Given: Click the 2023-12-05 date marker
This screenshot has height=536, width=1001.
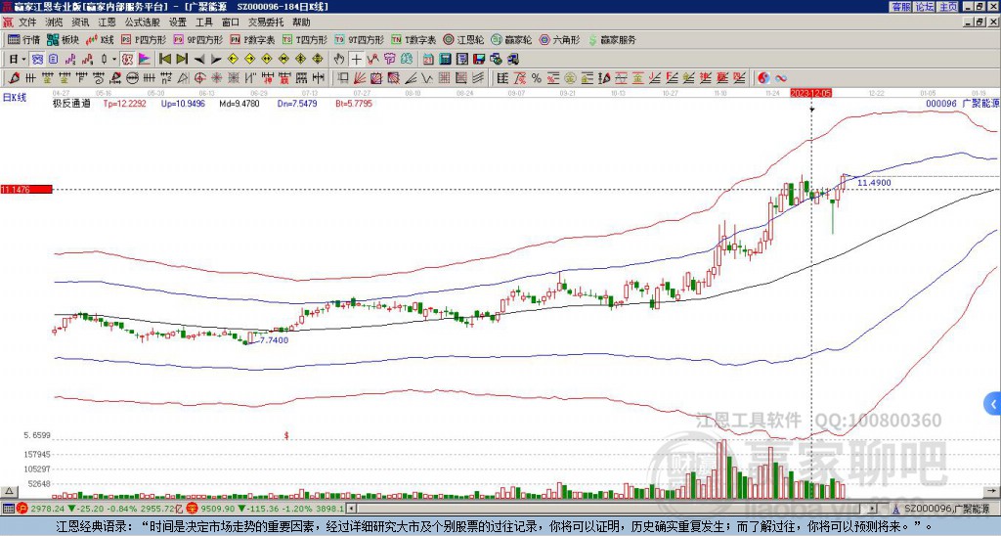Looking at the screenshot, I should point(810,93).
